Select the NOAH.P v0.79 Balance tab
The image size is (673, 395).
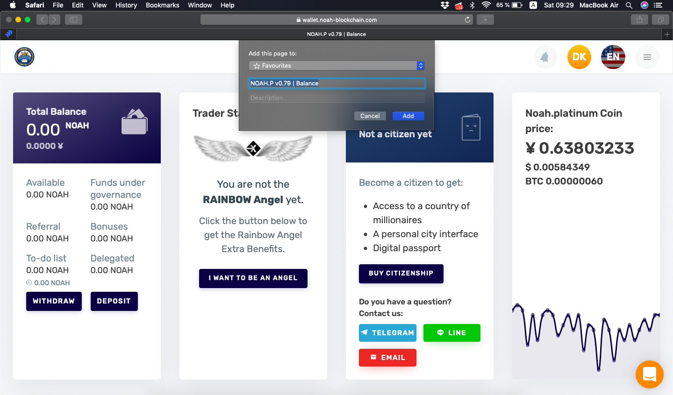click(336, 34)
